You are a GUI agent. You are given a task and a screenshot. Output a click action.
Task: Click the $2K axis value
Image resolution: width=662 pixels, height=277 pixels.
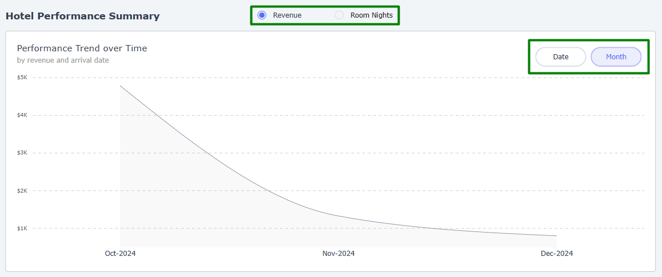[22, 191]
